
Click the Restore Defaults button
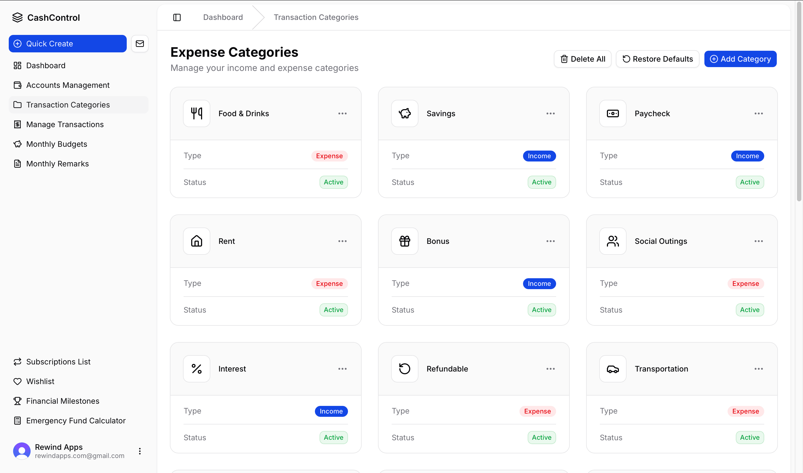point(657,59)
